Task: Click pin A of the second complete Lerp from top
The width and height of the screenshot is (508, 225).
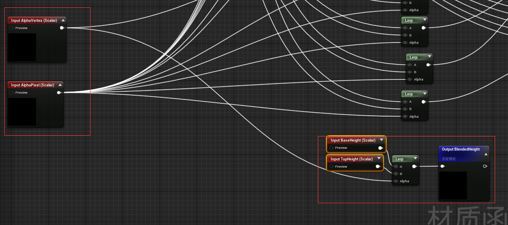Action: click(x=409, y=65)
